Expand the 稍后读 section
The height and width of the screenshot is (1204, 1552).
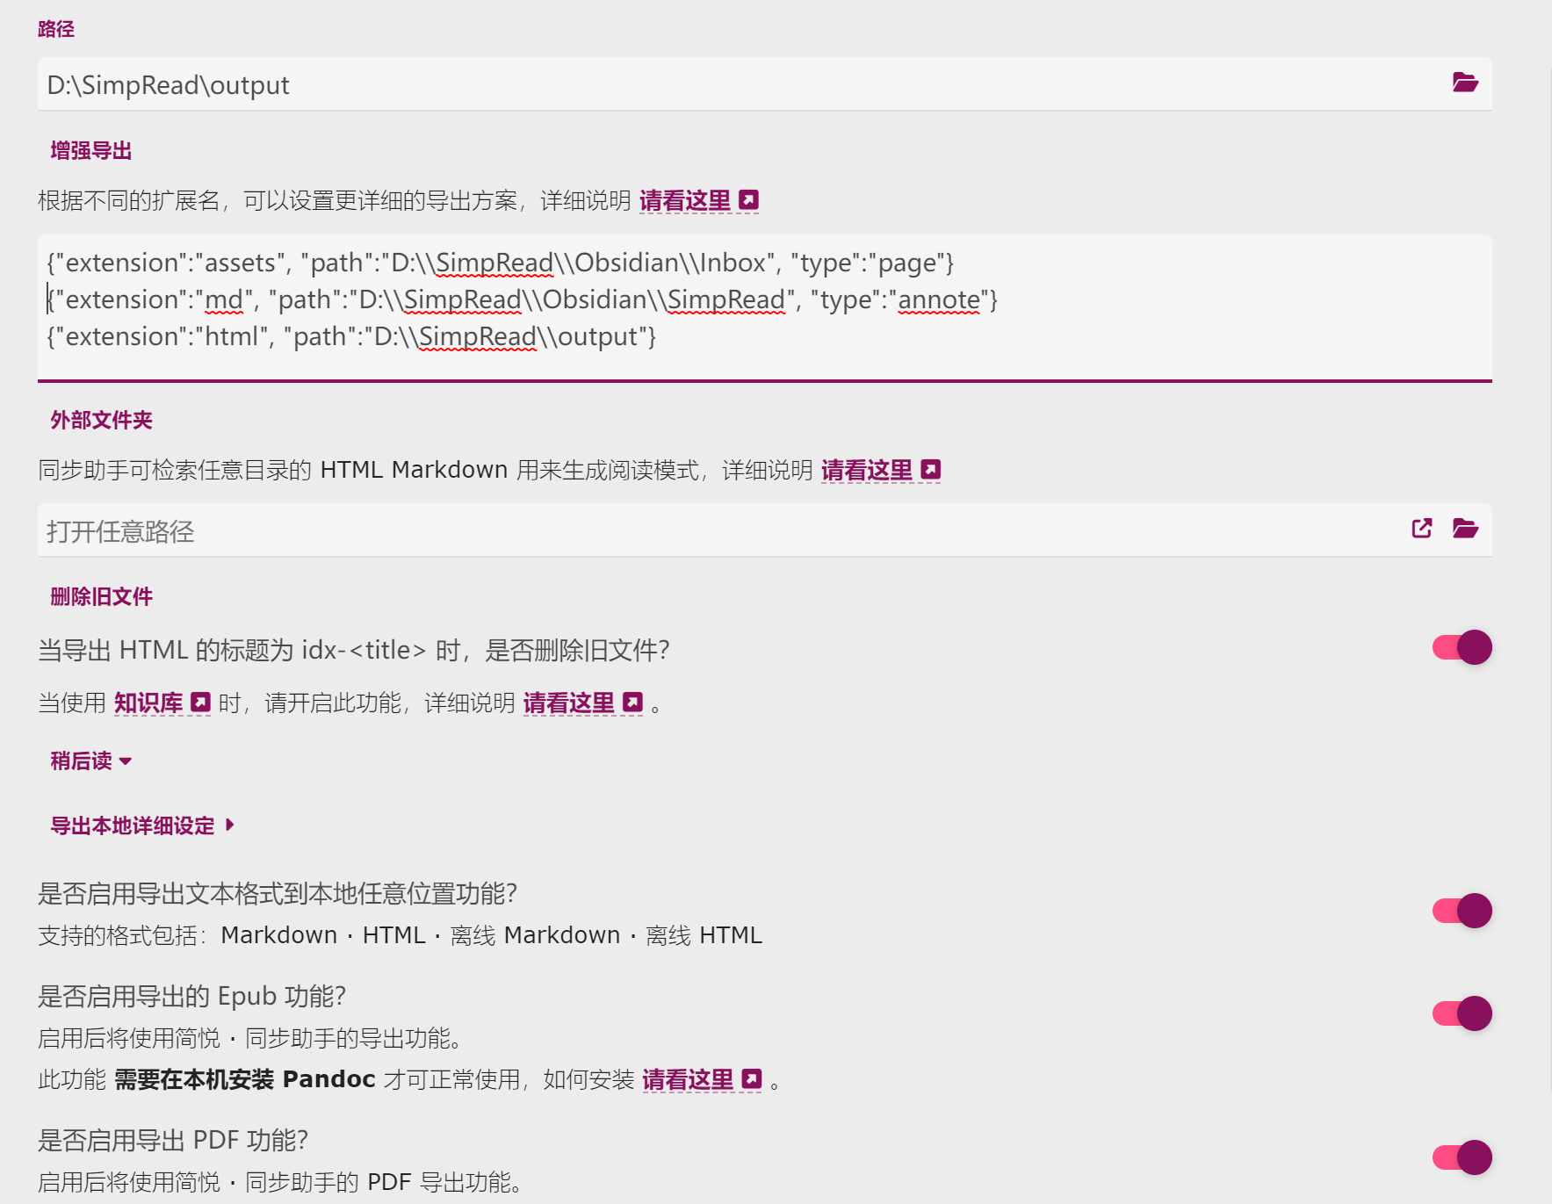click(90, 761)
